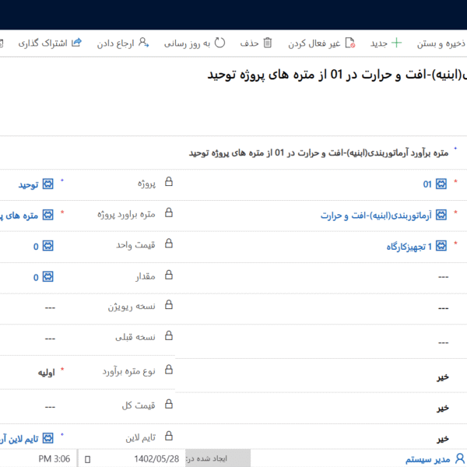Toggle the خیر value in تایم لاین row

(x=443, y=438)
